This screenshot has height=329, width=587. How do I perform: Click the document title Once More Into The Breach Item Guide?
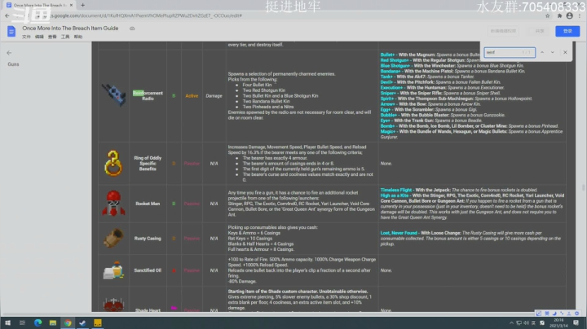coord(70,28)
